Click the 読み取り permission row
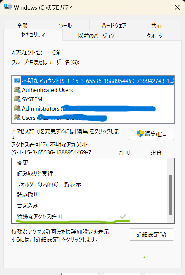Screen dimensions: 185x275 (x=89, y=195)
